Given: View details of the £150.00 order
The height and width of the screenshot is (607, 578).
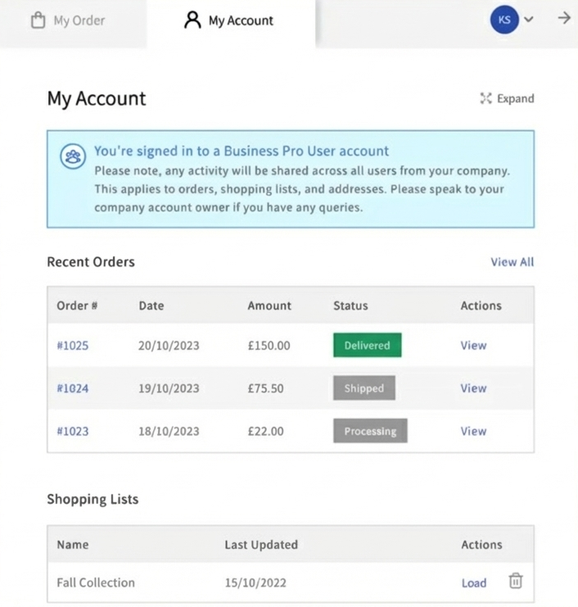Looking at the screenshot, I should tap(473, 346).
